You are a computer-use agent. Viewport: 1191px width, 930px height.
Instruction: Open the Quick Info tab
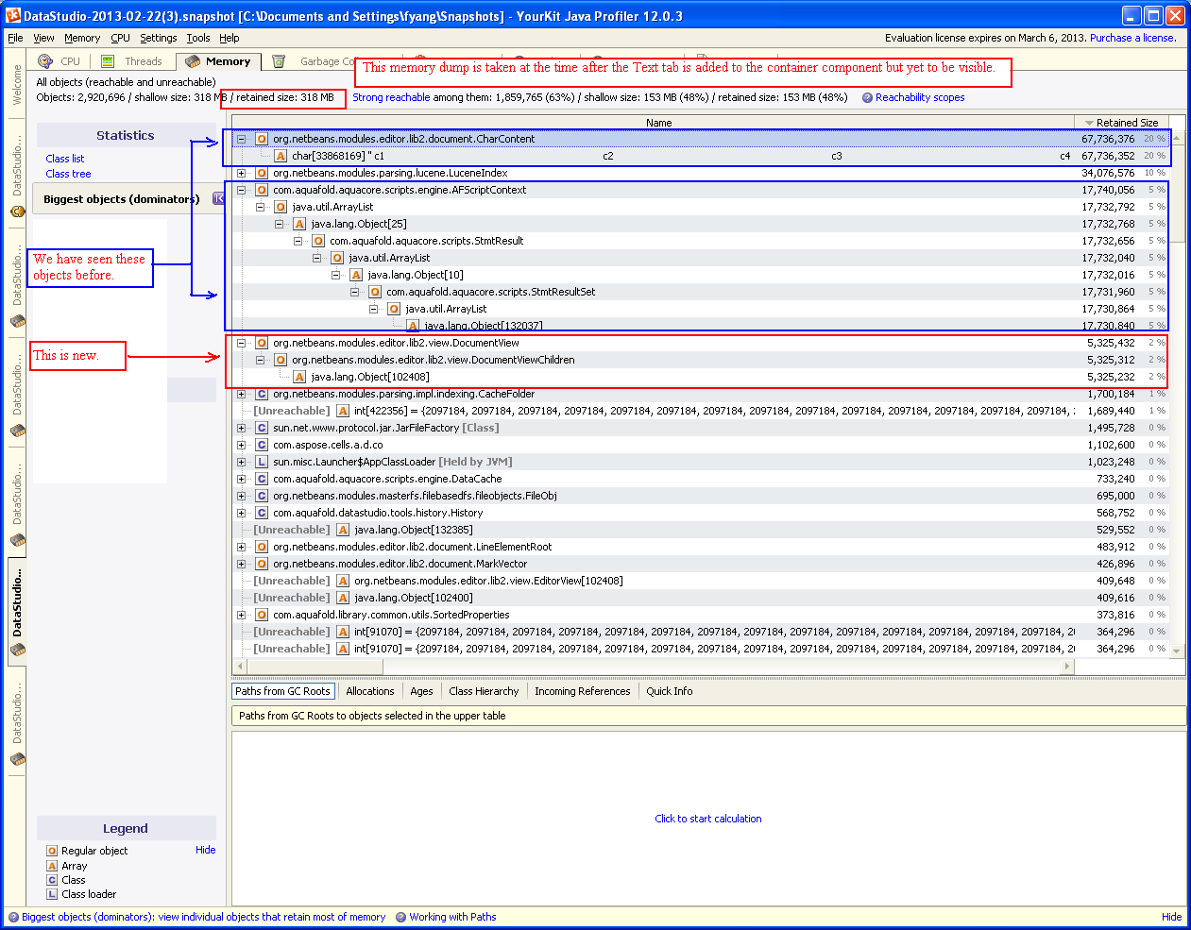coord(670,691)
